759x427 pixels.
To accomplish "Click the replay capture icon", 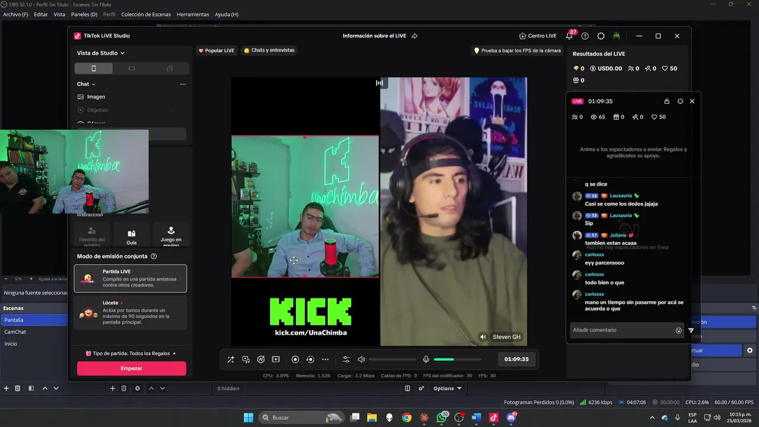I will tap(310, 359).
